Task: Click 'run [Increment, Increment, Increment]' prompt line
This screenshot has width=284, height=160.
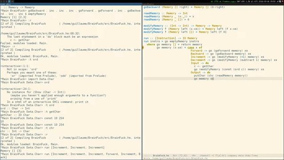Action: tap(52, 148)
